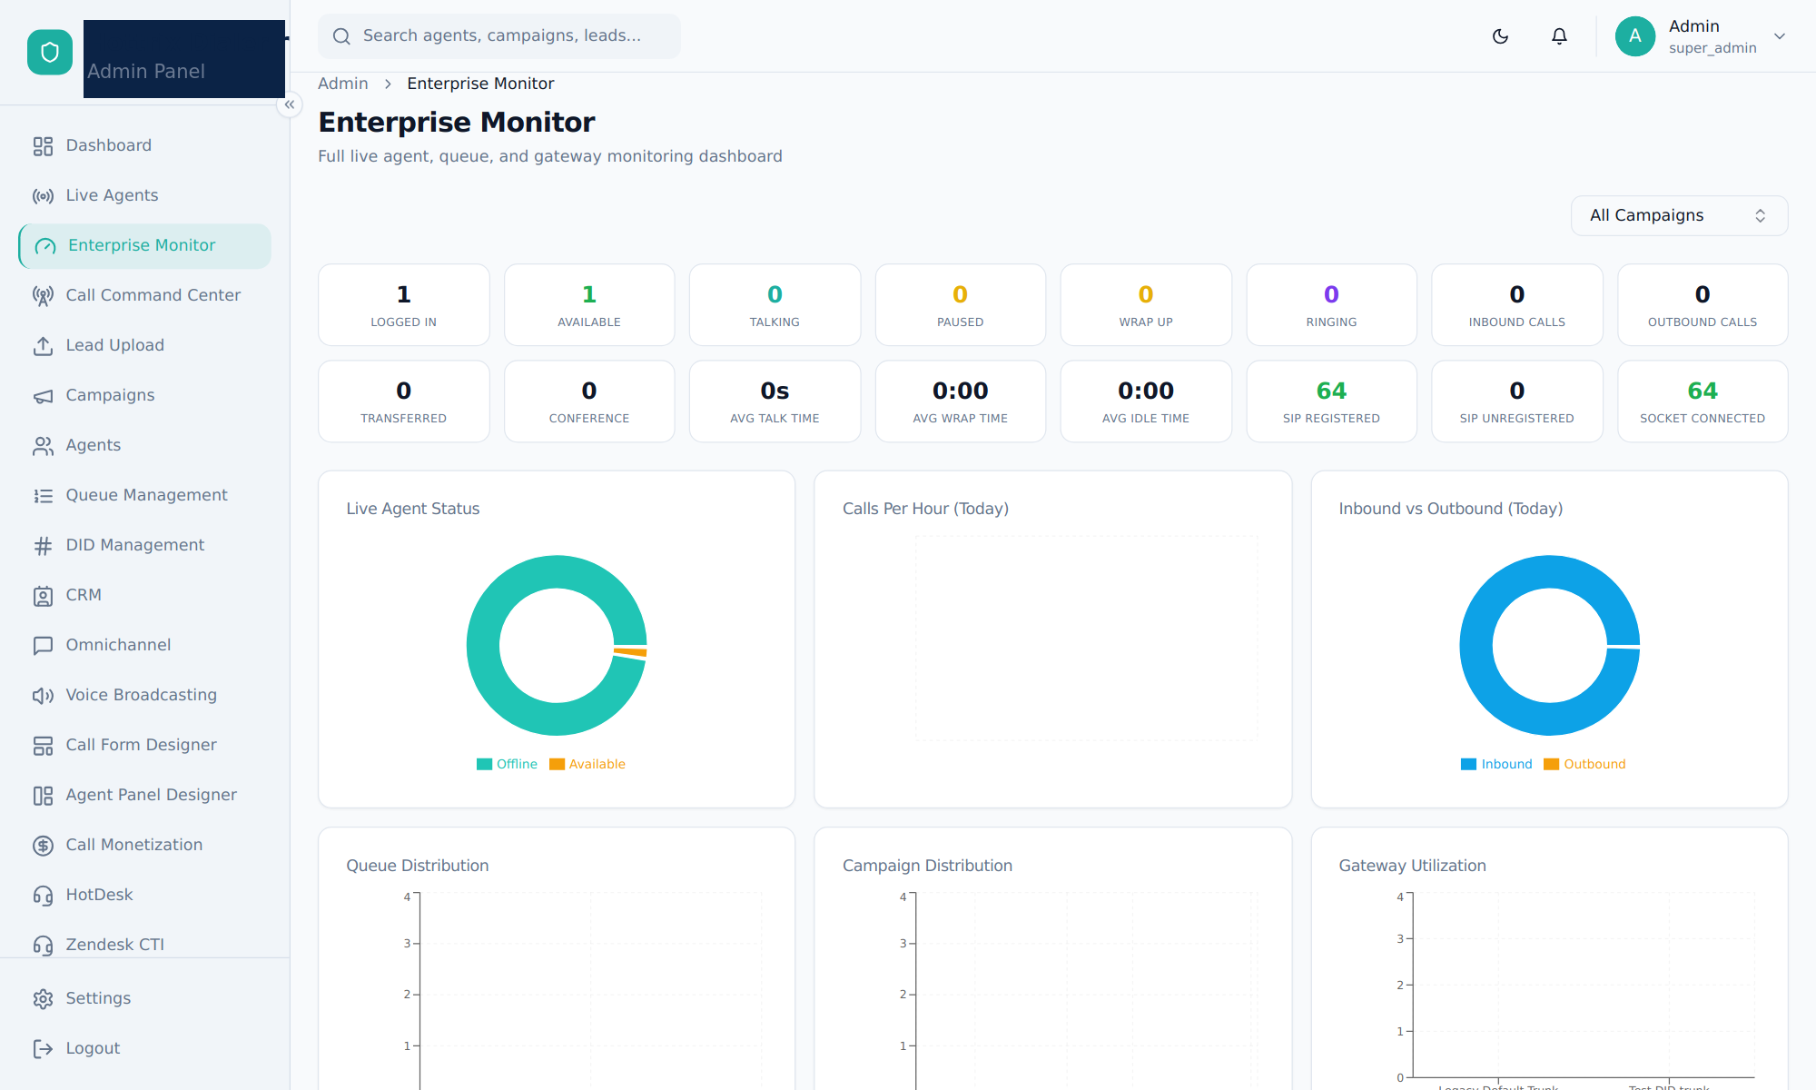Click the admin avatar circle
This screenshot has height=1090, width=1816.
coord(1635,36)
